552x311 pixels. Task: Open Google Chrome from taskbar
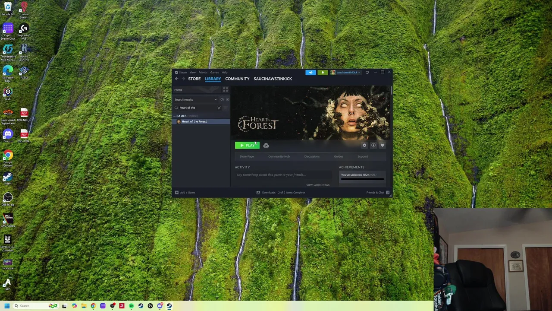[93, 306]
